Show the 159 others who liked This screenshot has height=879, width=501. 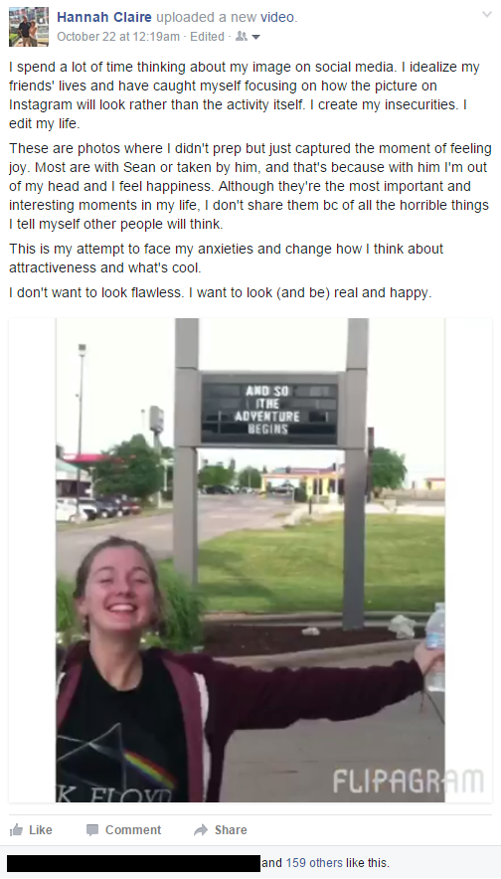point(314,863)
